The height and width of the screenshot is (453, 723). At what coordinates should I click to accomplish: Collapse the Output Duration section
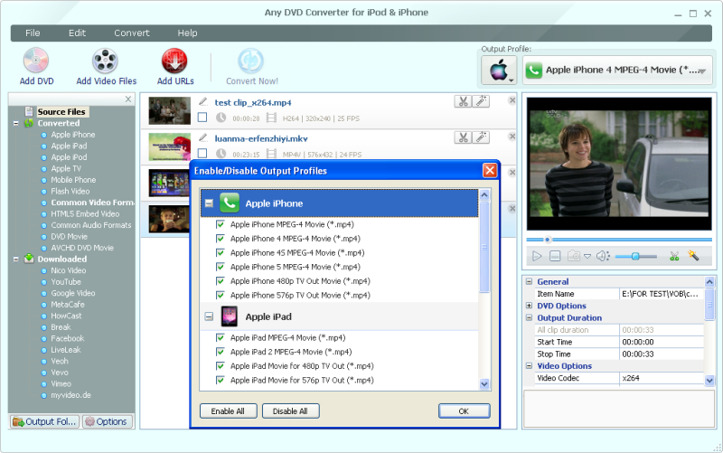point(529,317)
